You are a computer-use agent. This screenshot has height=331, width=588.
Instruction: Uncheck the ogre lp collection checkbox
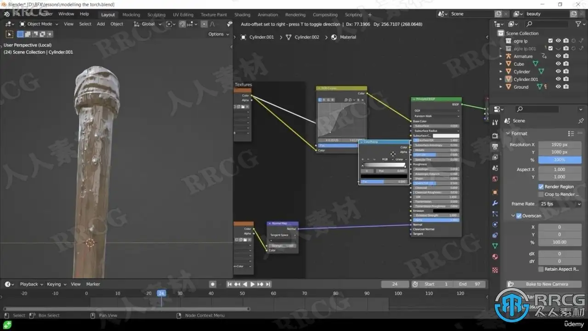point(550,41)
